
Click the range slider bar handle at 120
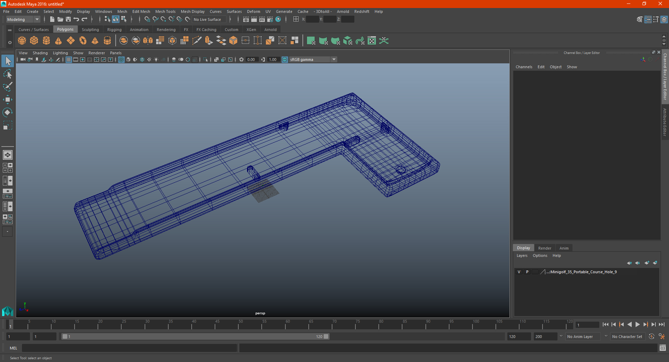[x=326, y=337]
